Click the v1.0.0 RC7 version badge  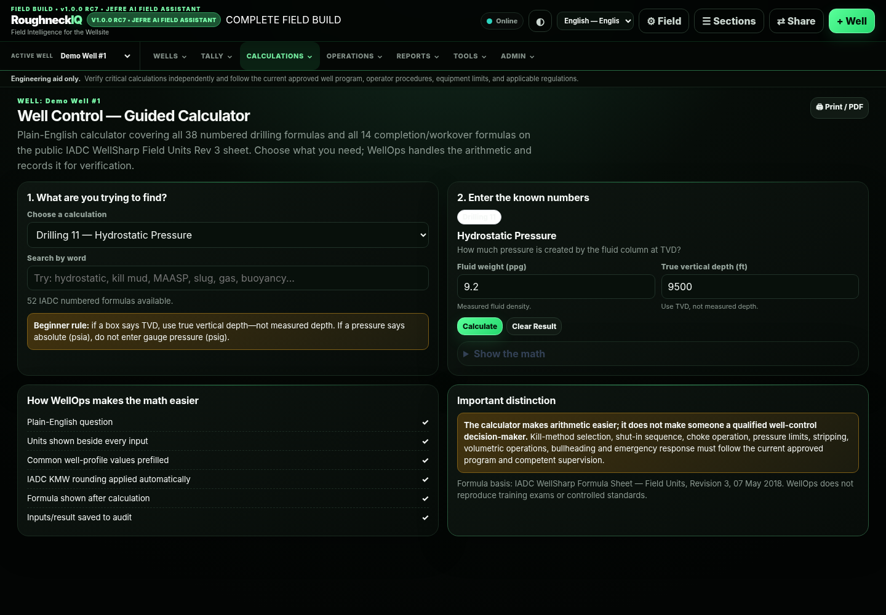coord(154,20)
